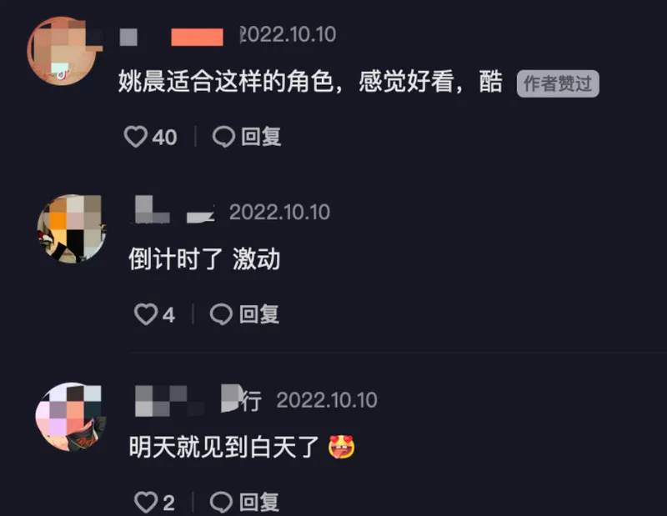Click the blurred username of the first commenter
The image size is (667, 516).
[172, 37]
